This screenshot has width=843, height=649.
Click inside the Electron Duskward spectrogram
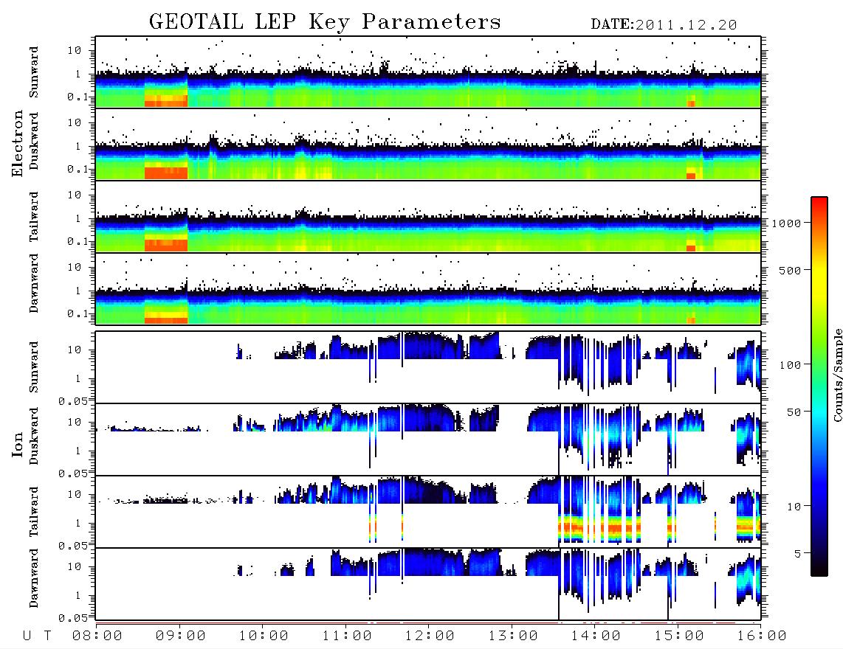(428, 144)
